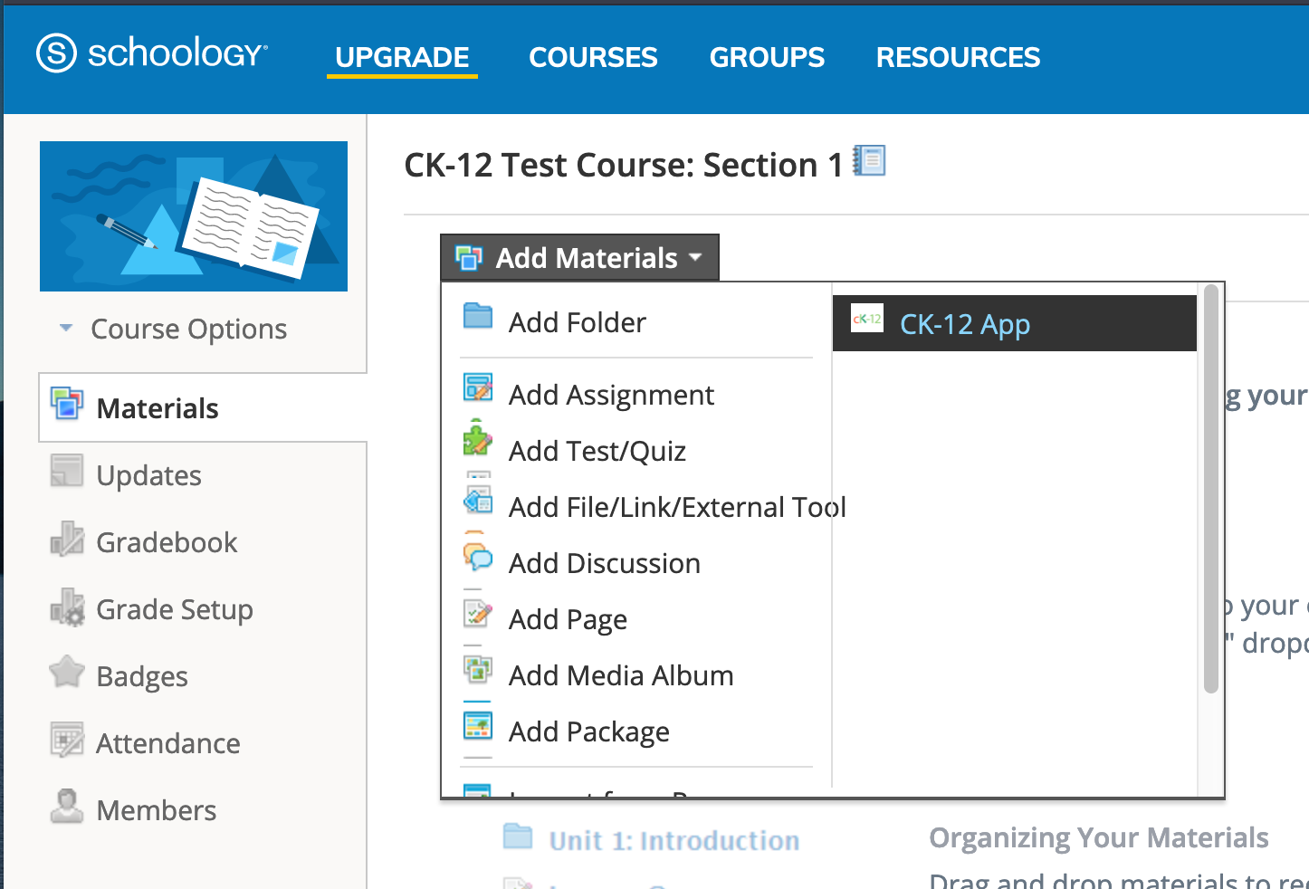Click the Add Media Album icon
Screen dimensions: 1309x889
pyautogui.click(x=478, y=668)
